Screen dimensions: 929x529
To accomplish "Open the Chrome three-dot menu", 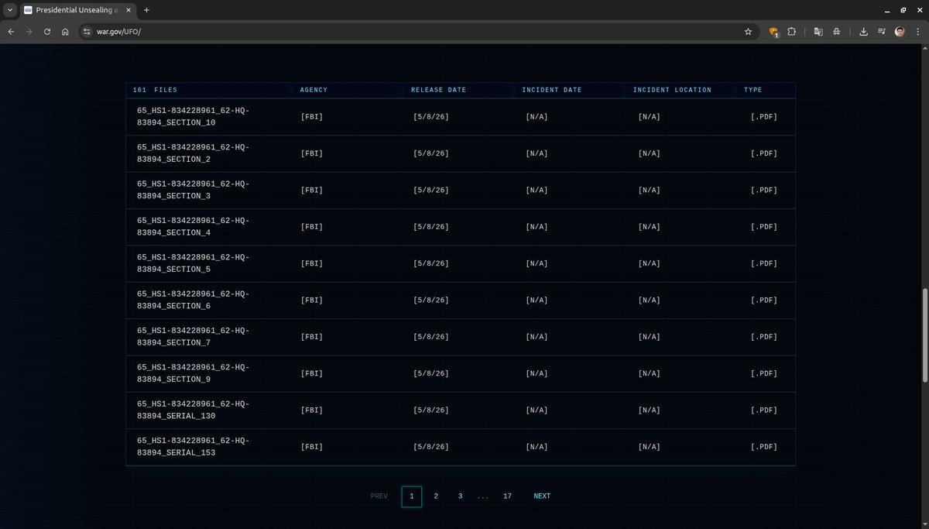I will (917, 32).
